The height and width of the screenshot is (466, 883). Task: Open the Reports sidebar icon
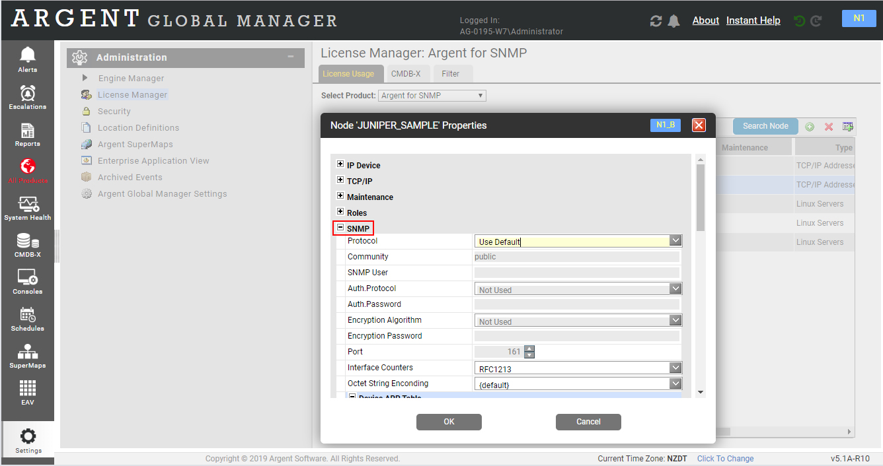click(x=28, y=133)
